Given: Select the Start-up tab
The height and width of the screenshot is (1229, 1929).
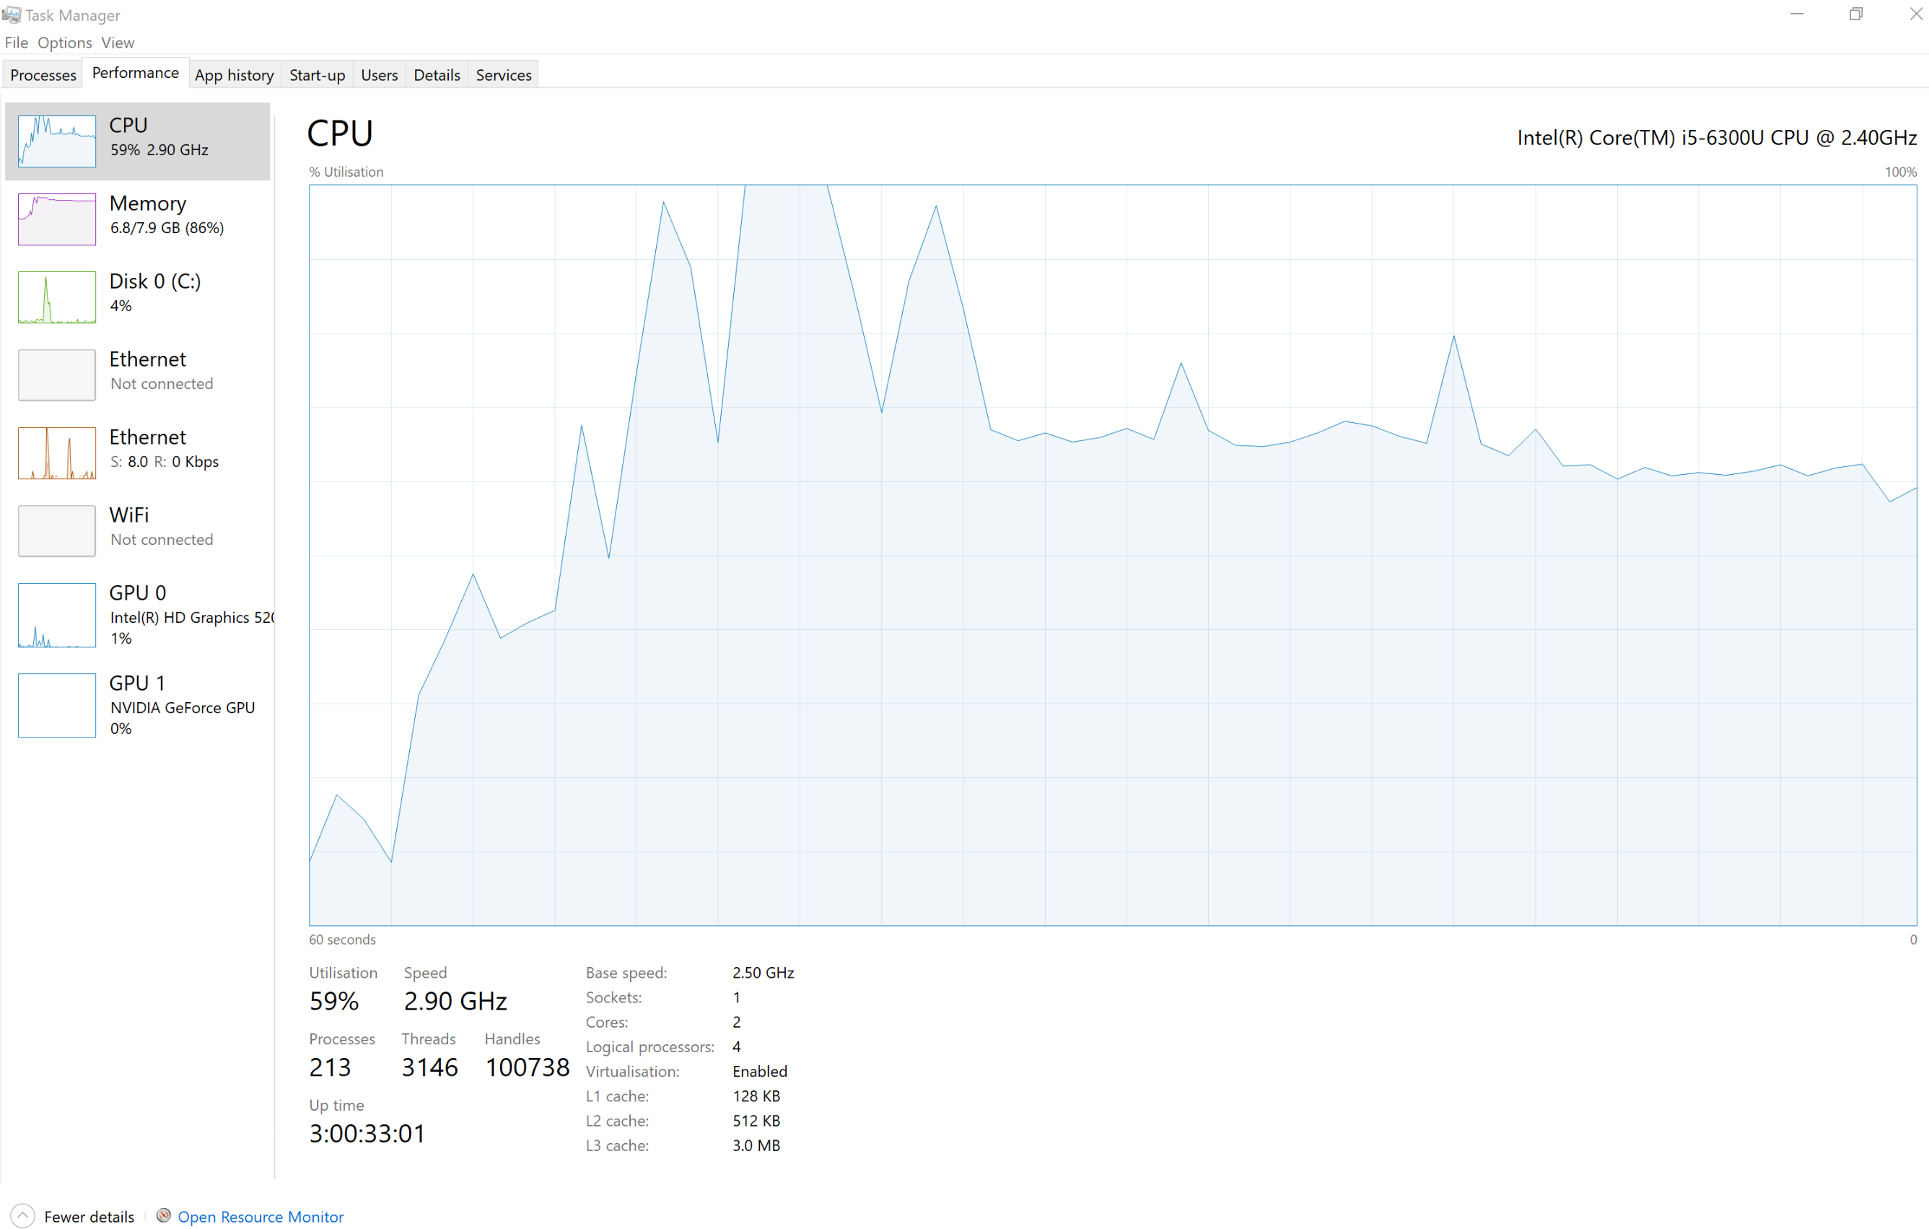Looking at the screenshot, I should [315, 74].
